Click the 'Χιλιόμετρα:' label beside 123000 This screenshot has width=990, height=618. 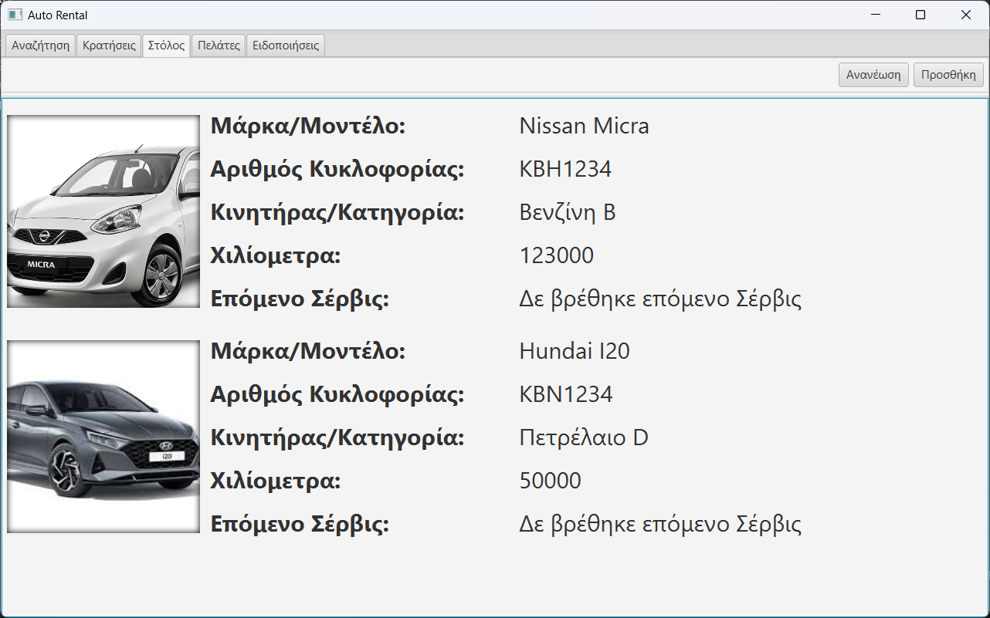point(276,255)
